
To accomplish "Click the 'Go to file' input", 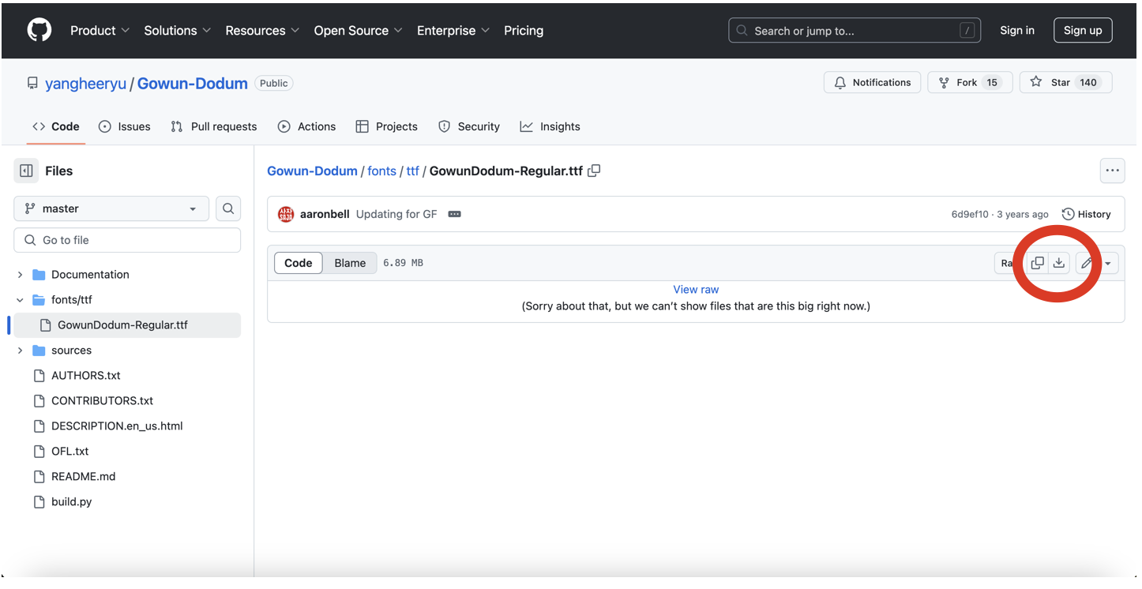I will (127, 240).
